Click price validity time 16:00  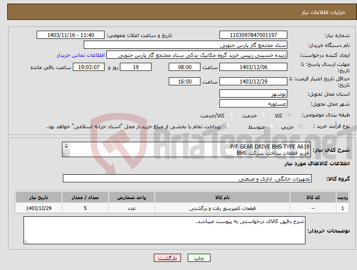click(185, 81)
